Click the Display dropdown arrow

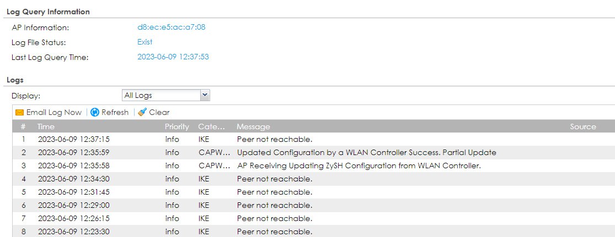pyautogui.click(x=205, y=95)
